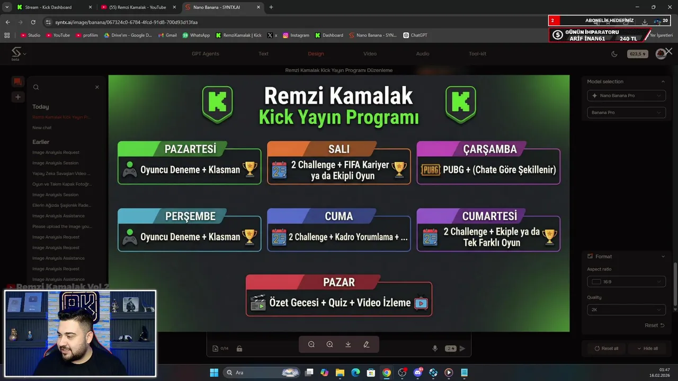Toggle the lock icon in prompt box

(239, 348)
